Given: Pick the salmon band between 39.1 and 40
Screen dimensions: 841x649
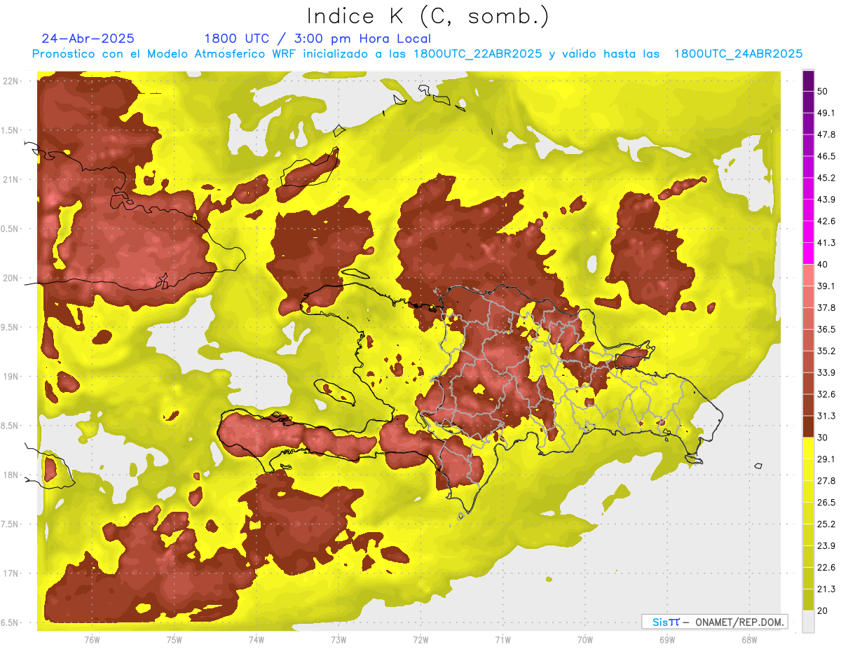Looking at the screenshot, I should 808,275.
